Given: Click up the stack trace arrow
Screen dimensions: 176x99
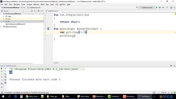Looking at the screenshot, I should pyautogui.click(x=5, y=68).
